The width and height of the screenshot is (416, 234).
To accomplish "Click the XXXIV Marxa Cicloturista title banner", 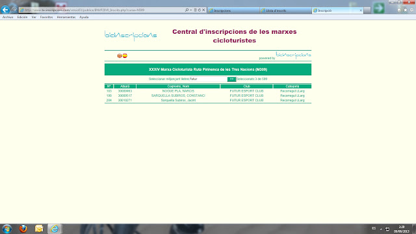I will (208, 70).
